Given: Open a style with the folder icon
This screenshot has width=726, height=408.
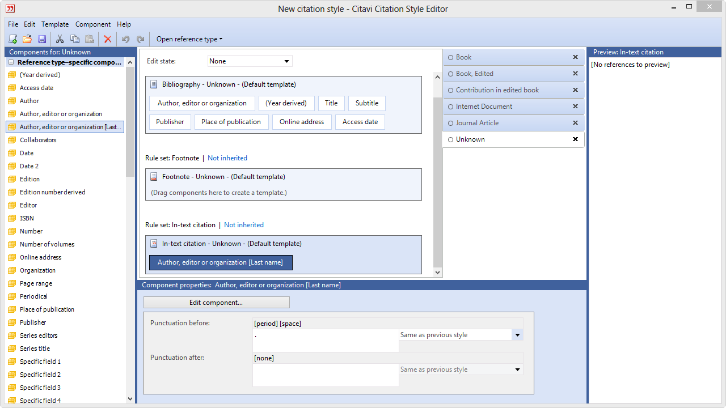Looking at the screenshot, I should point(27,39).
